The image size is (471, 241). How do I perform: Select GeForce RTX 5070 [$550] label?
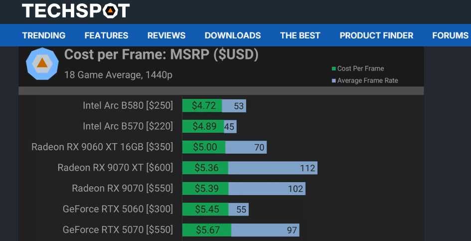pyautogui.click(x=118, y=230)
